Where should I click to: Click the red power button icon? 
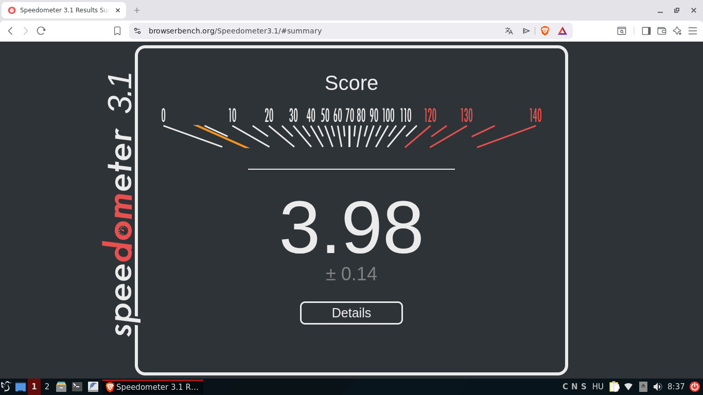(x=695, y=387)
